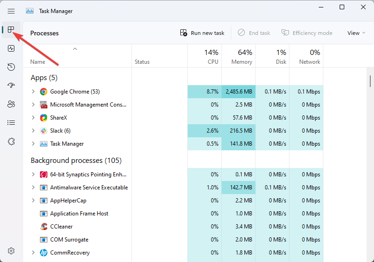
Task: Click the Synaptics Pointing process icon
Action: [x=43, y=175]
